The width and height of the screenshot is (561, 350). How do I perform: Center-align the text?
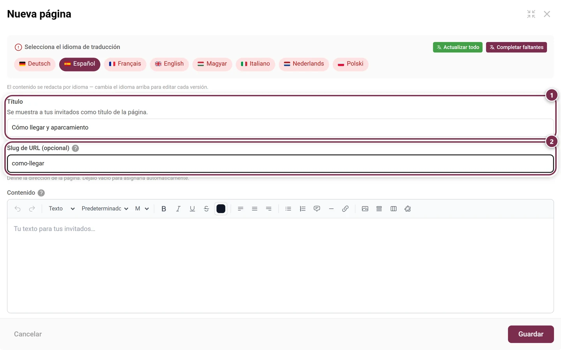pos(254,209)
